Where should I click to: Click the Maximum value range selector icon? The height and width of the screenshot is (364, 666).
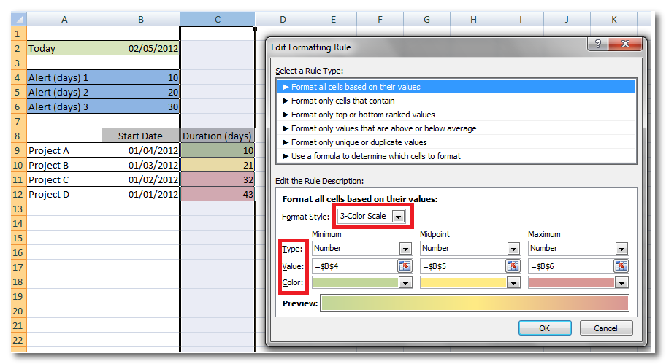tap(621, 266)
